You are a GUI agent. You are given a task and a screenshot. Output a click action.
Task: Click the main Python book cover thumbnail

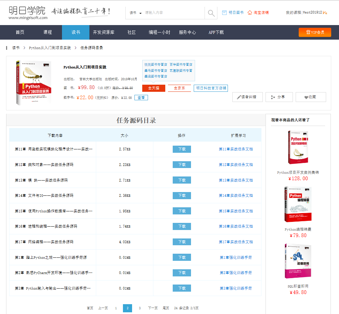coord(34,83)
